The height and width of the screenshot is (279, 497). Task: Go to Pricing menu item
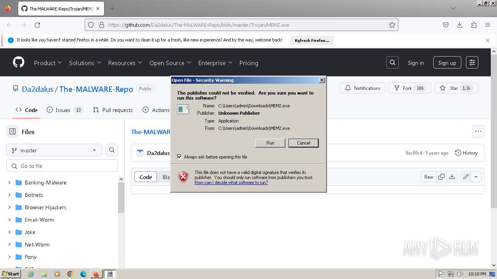tap(249, 63)
